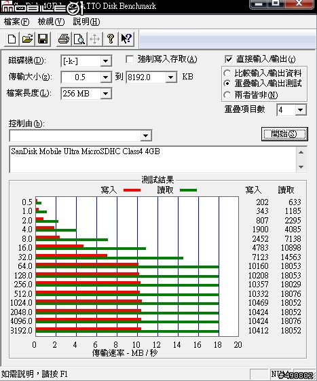This screenshot has width=317, height=381.
Task: Click the write value 4783 for 16.0
Action: [260, 248]
